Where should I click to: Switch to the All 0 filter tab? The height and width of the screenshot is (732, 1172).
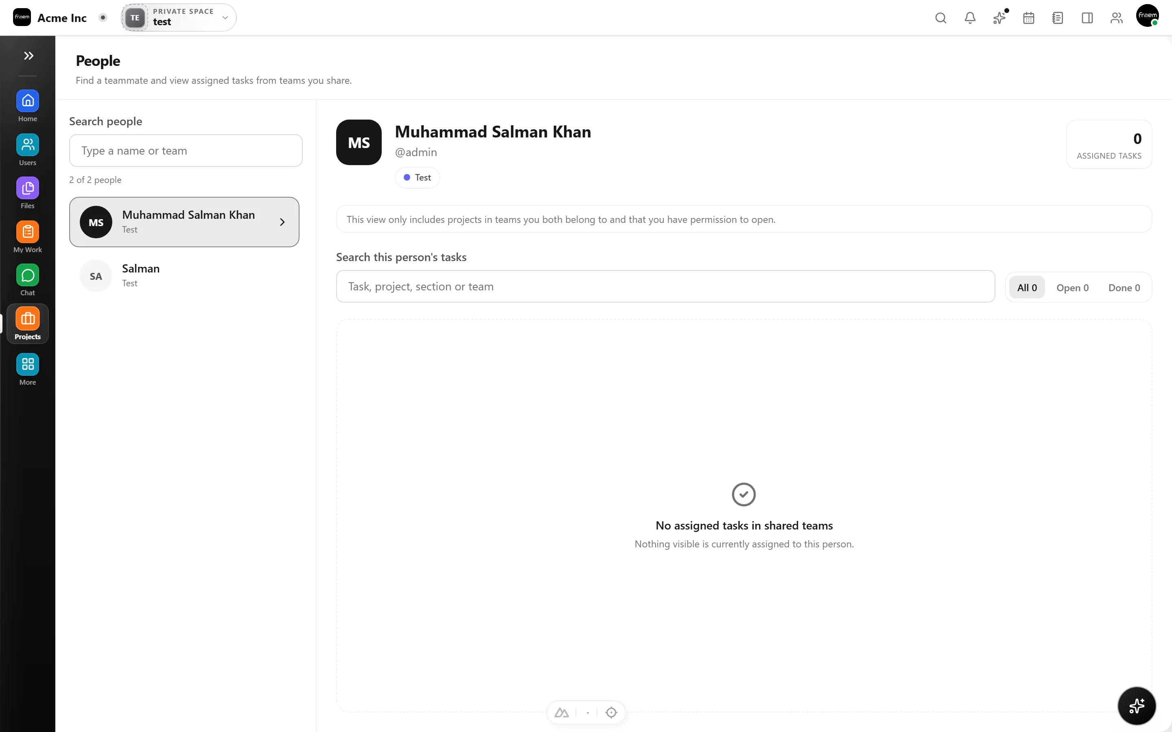click(1027, 288)
